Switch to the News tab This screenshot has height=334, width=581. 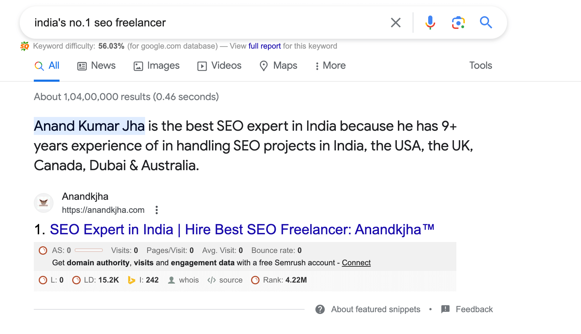point(96,66)
